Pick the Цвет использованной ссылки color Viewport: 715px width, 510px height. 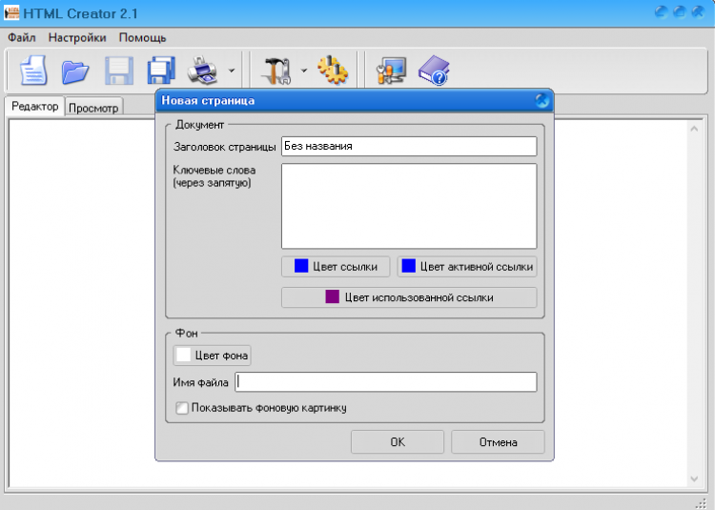[409, 297]
